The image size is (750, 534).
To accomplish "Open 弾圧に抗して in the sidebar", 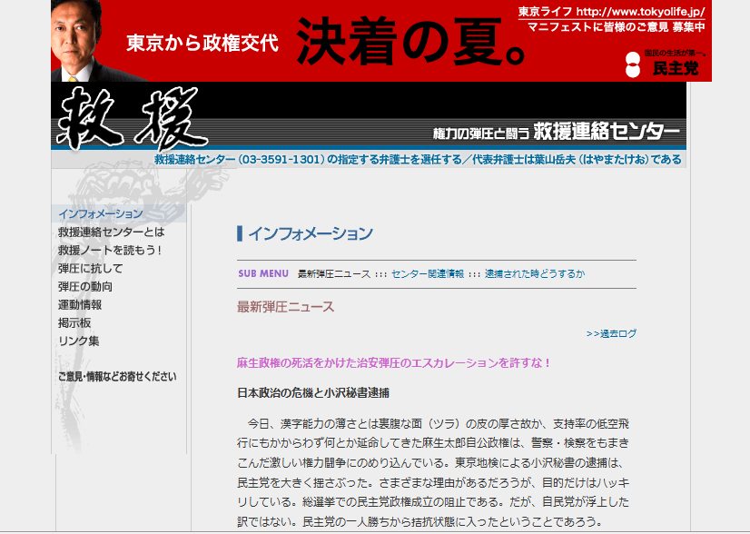I will 91,269.
